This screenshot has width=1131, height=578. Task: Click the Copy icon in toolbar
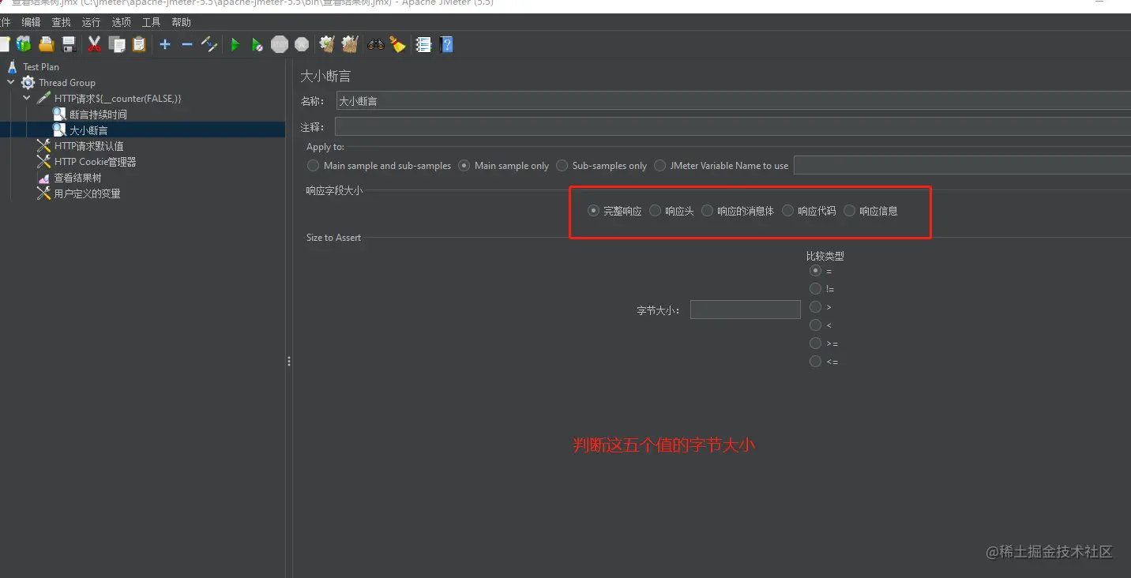click(x=117, y=44)
